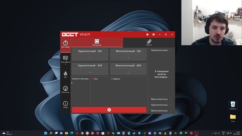
Task: Close the OCCT window
Action: click(x=172, y=34)
